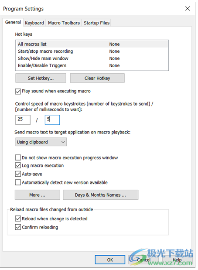Disable Play sound when executing macro
Viewport: 198px width, 270px height.
point(18,91)
